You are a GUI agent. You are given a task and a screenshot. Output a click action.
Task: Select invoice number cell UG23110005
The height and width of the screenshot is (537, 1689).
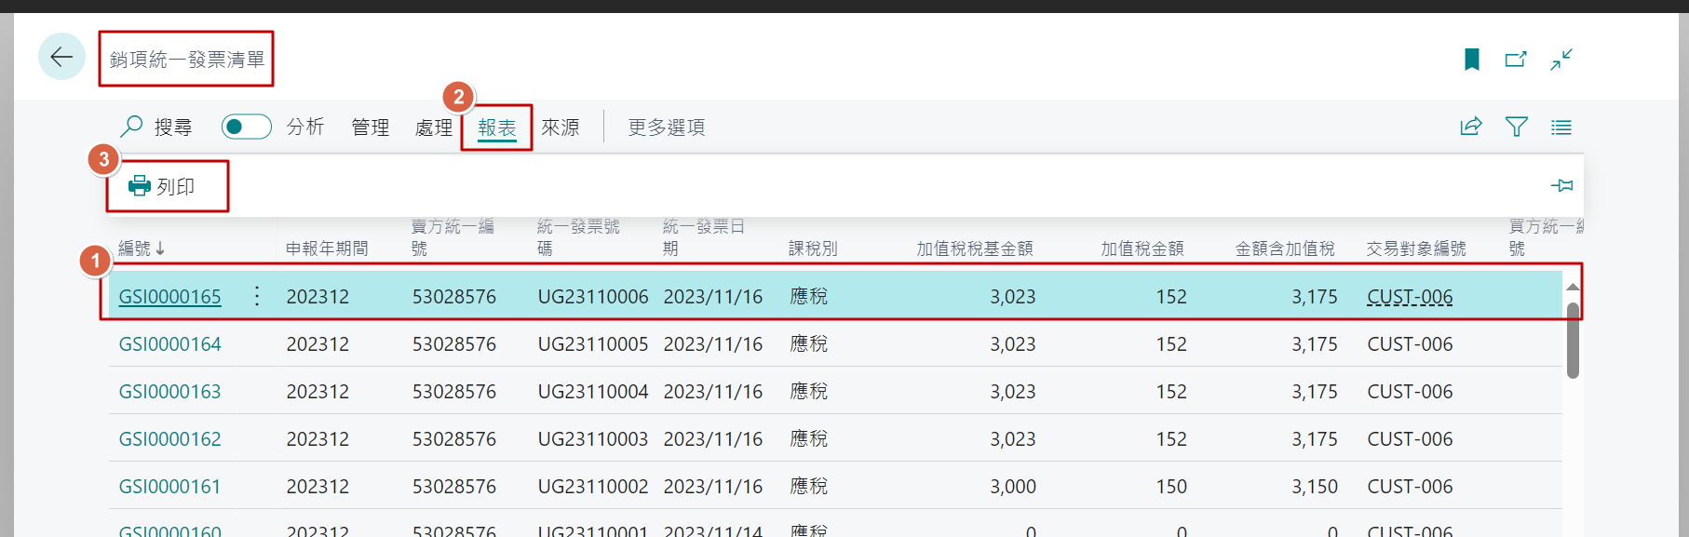coord(593,344)
